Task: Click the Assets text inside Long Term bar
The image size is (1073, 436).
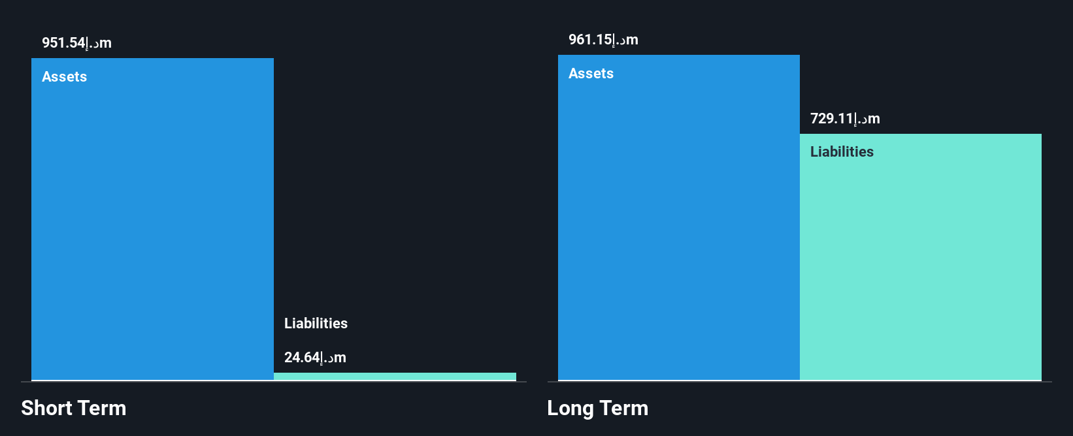Action: click(591, 74)
